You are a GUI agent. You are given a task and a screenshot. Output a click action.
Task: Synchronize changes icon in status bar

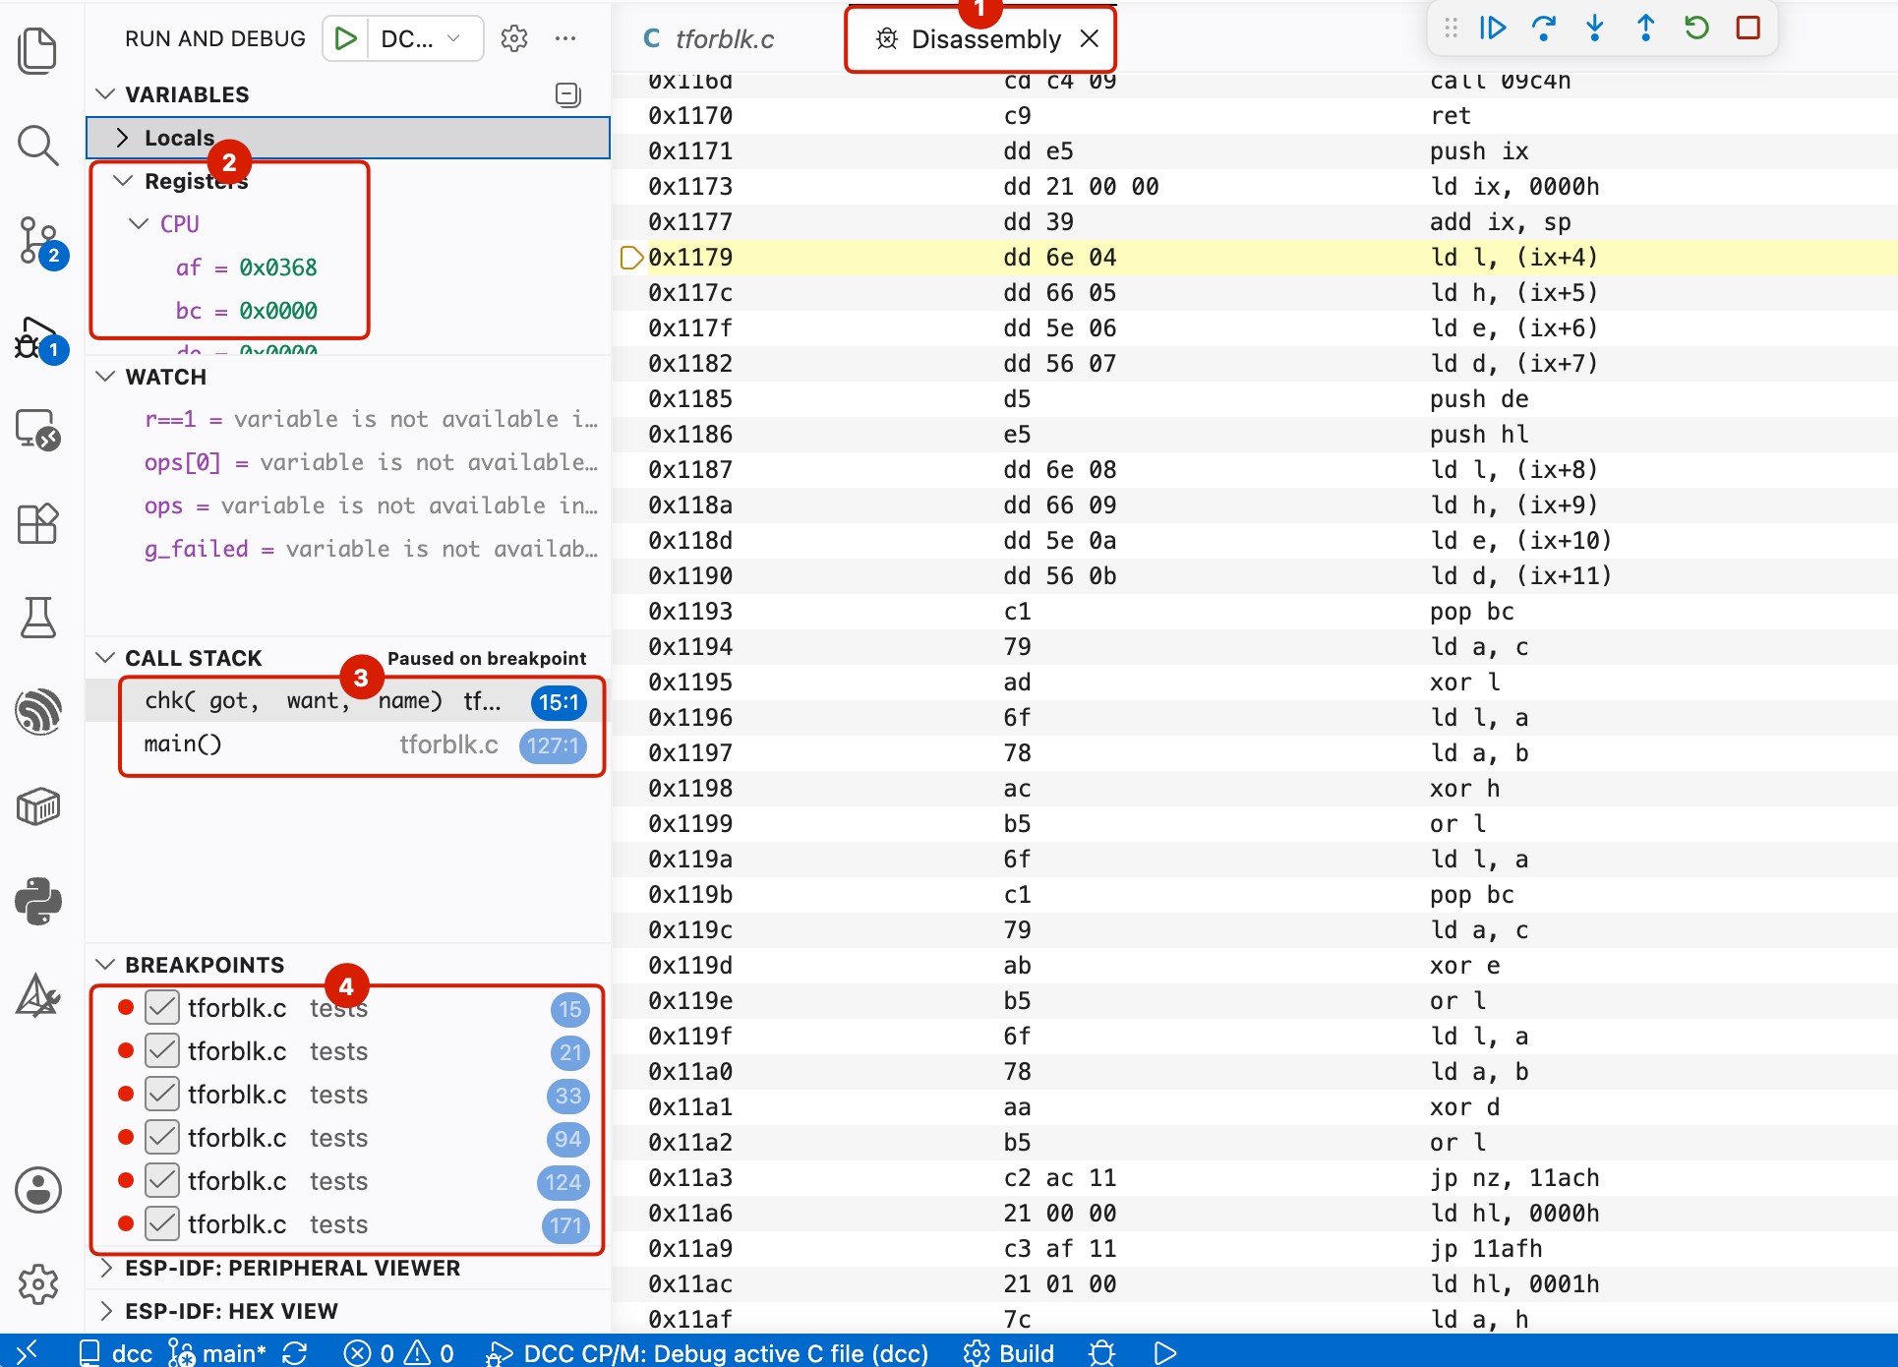[x=295, y=1353]
